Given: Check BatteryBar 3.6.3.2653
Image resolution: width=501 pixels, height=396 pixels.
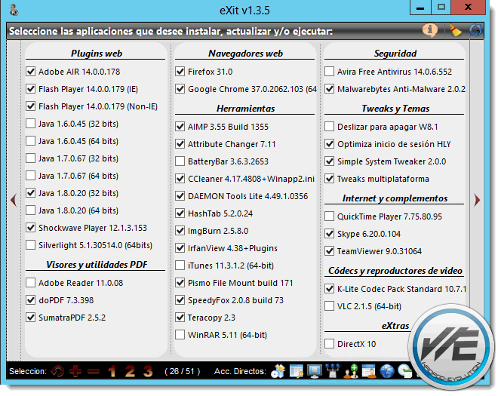Looking at the screenshot, I should tap(180, 161).
